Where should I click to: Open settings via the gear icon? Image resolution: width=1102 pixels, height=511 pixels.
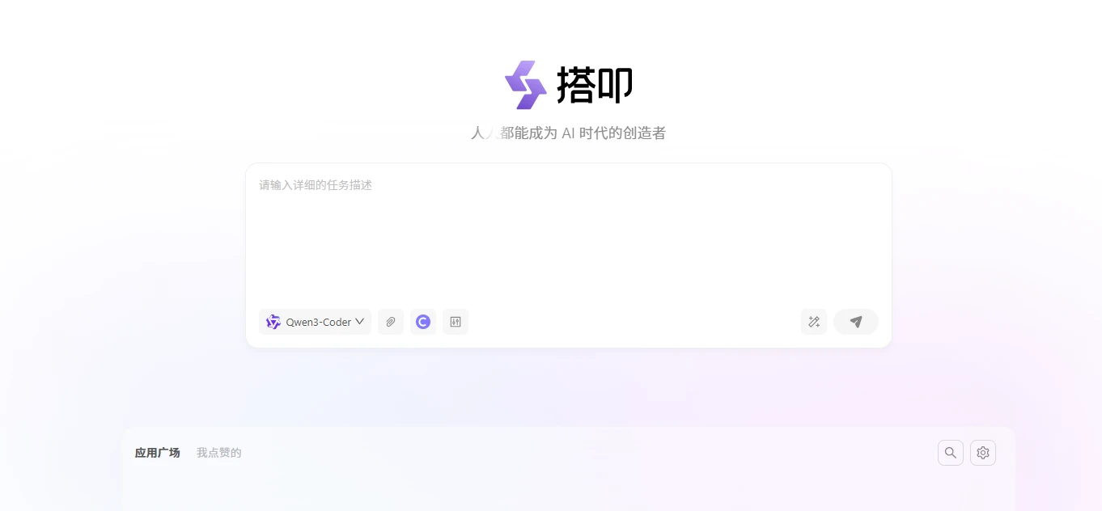click(983, 453)
